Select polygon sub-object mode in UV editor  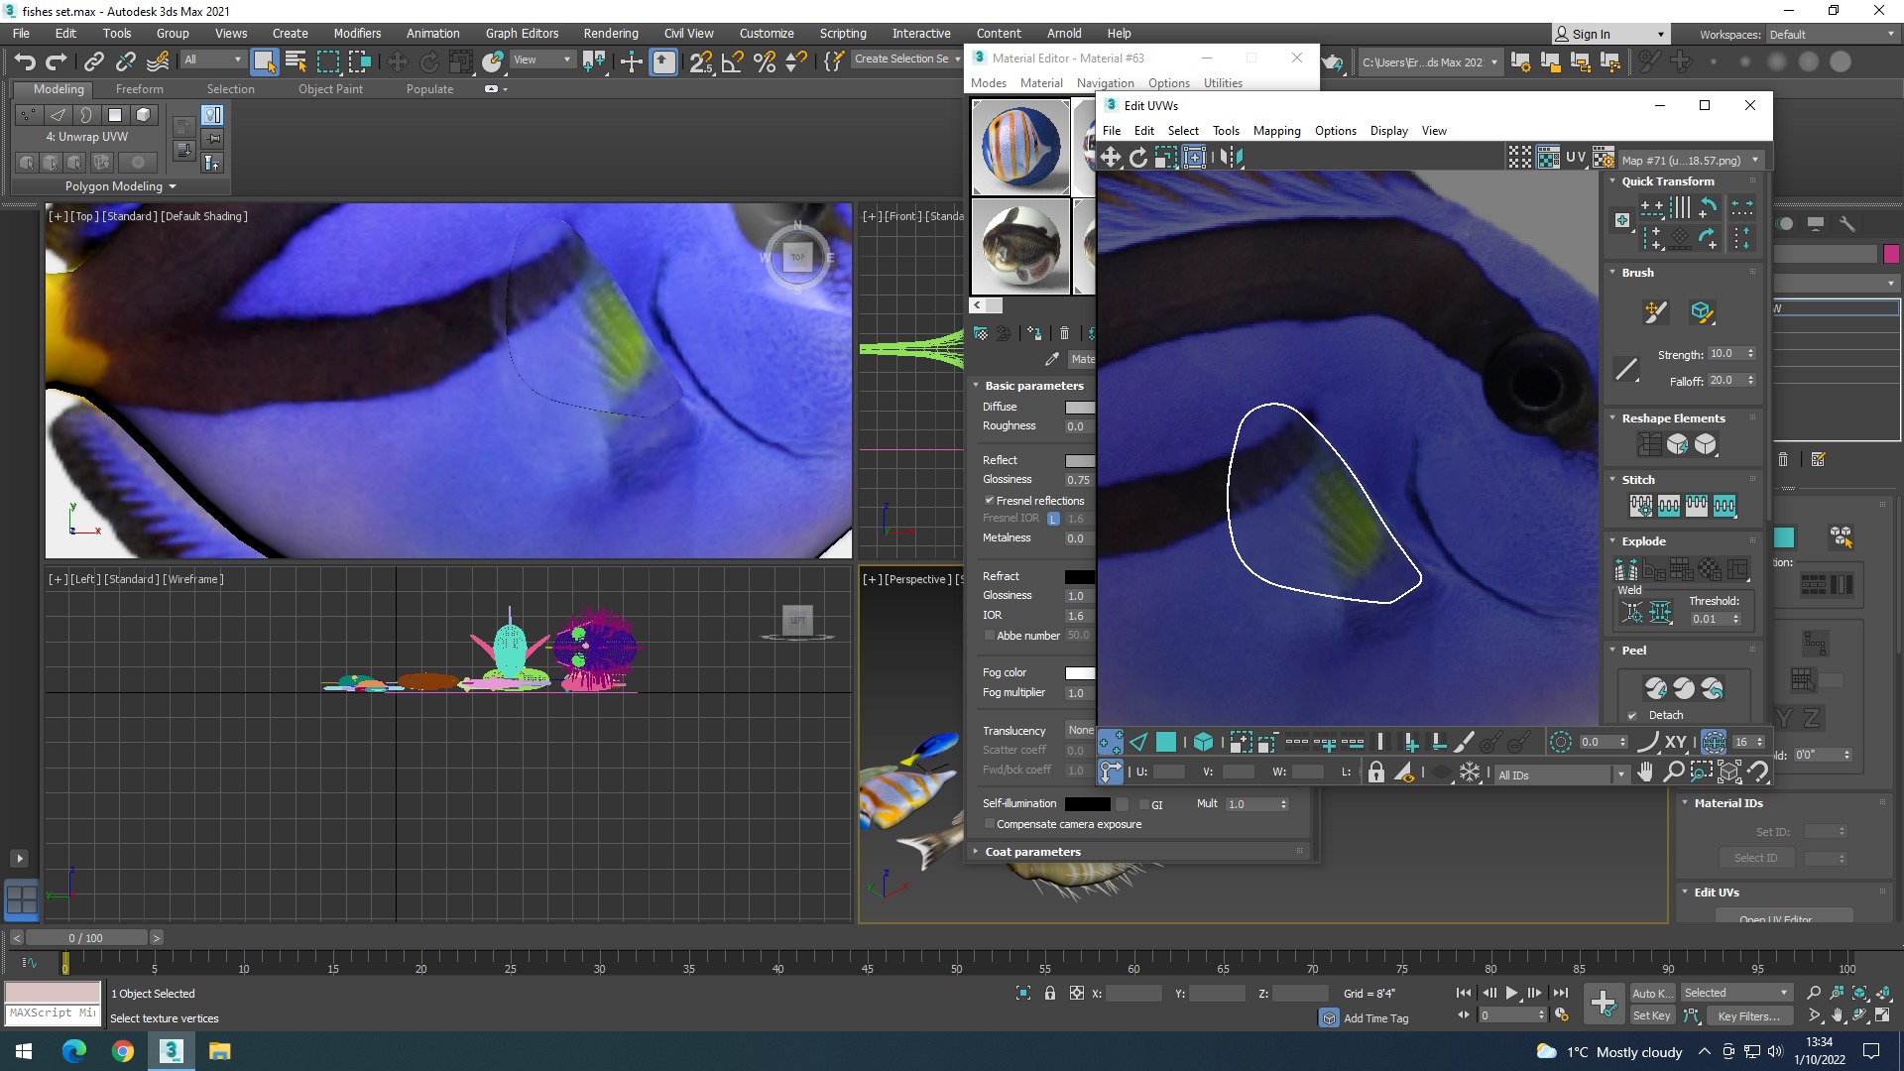point(1166,742)
